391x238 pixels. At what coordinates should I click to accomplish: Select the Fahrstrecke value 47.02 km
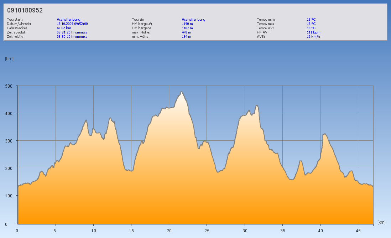[x=64, y=28]
